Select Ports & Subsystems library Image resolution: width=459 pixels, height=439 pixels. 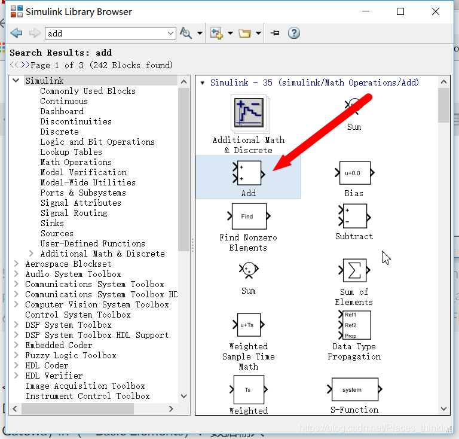click(x=83, y=193)
